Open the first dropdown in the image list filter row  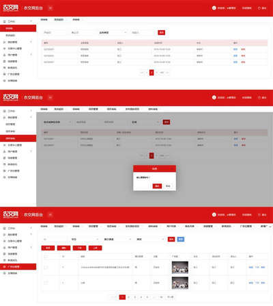(84, 239)
